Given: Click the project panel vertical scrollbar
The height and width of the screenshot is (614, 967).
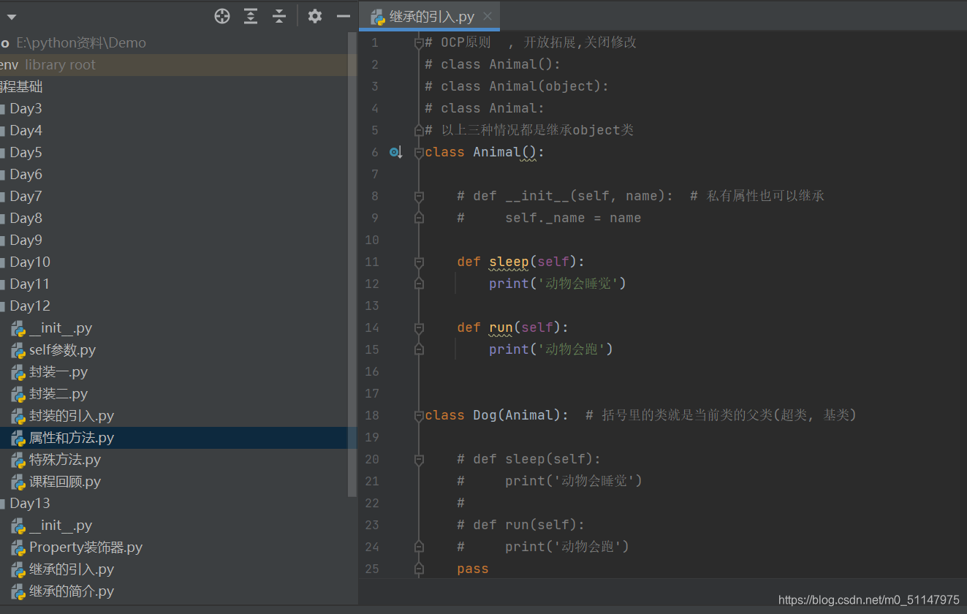Looking at the screenshot, I should pyautogui.click(x=353, y=263).
